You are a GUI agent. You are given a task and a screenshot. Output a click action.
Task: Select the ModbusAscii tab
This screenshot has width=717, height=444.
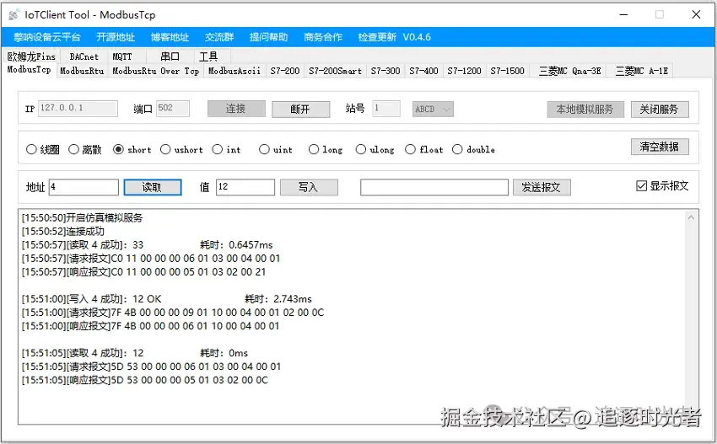[x=235, y=71]
